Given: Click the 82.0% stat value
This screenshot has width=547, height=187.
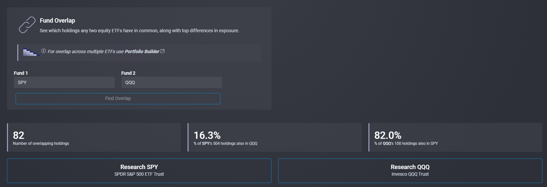Looking at the screenshot, I should (x=388, y=135).
